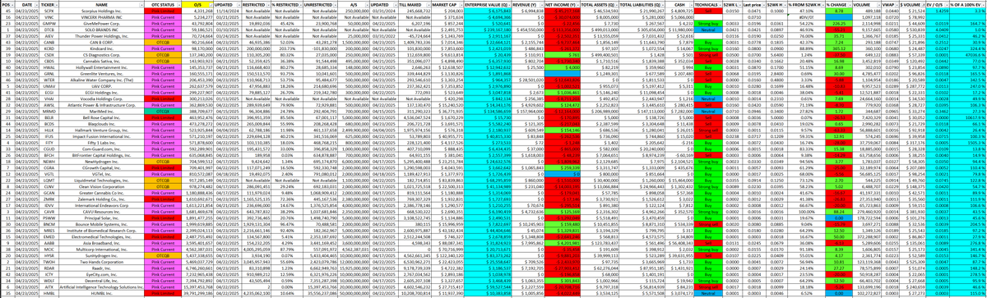This screenshot has height=298, width=987.
Task: Select the CAN B CORP. name cell
Action: (x=102, y=43)
